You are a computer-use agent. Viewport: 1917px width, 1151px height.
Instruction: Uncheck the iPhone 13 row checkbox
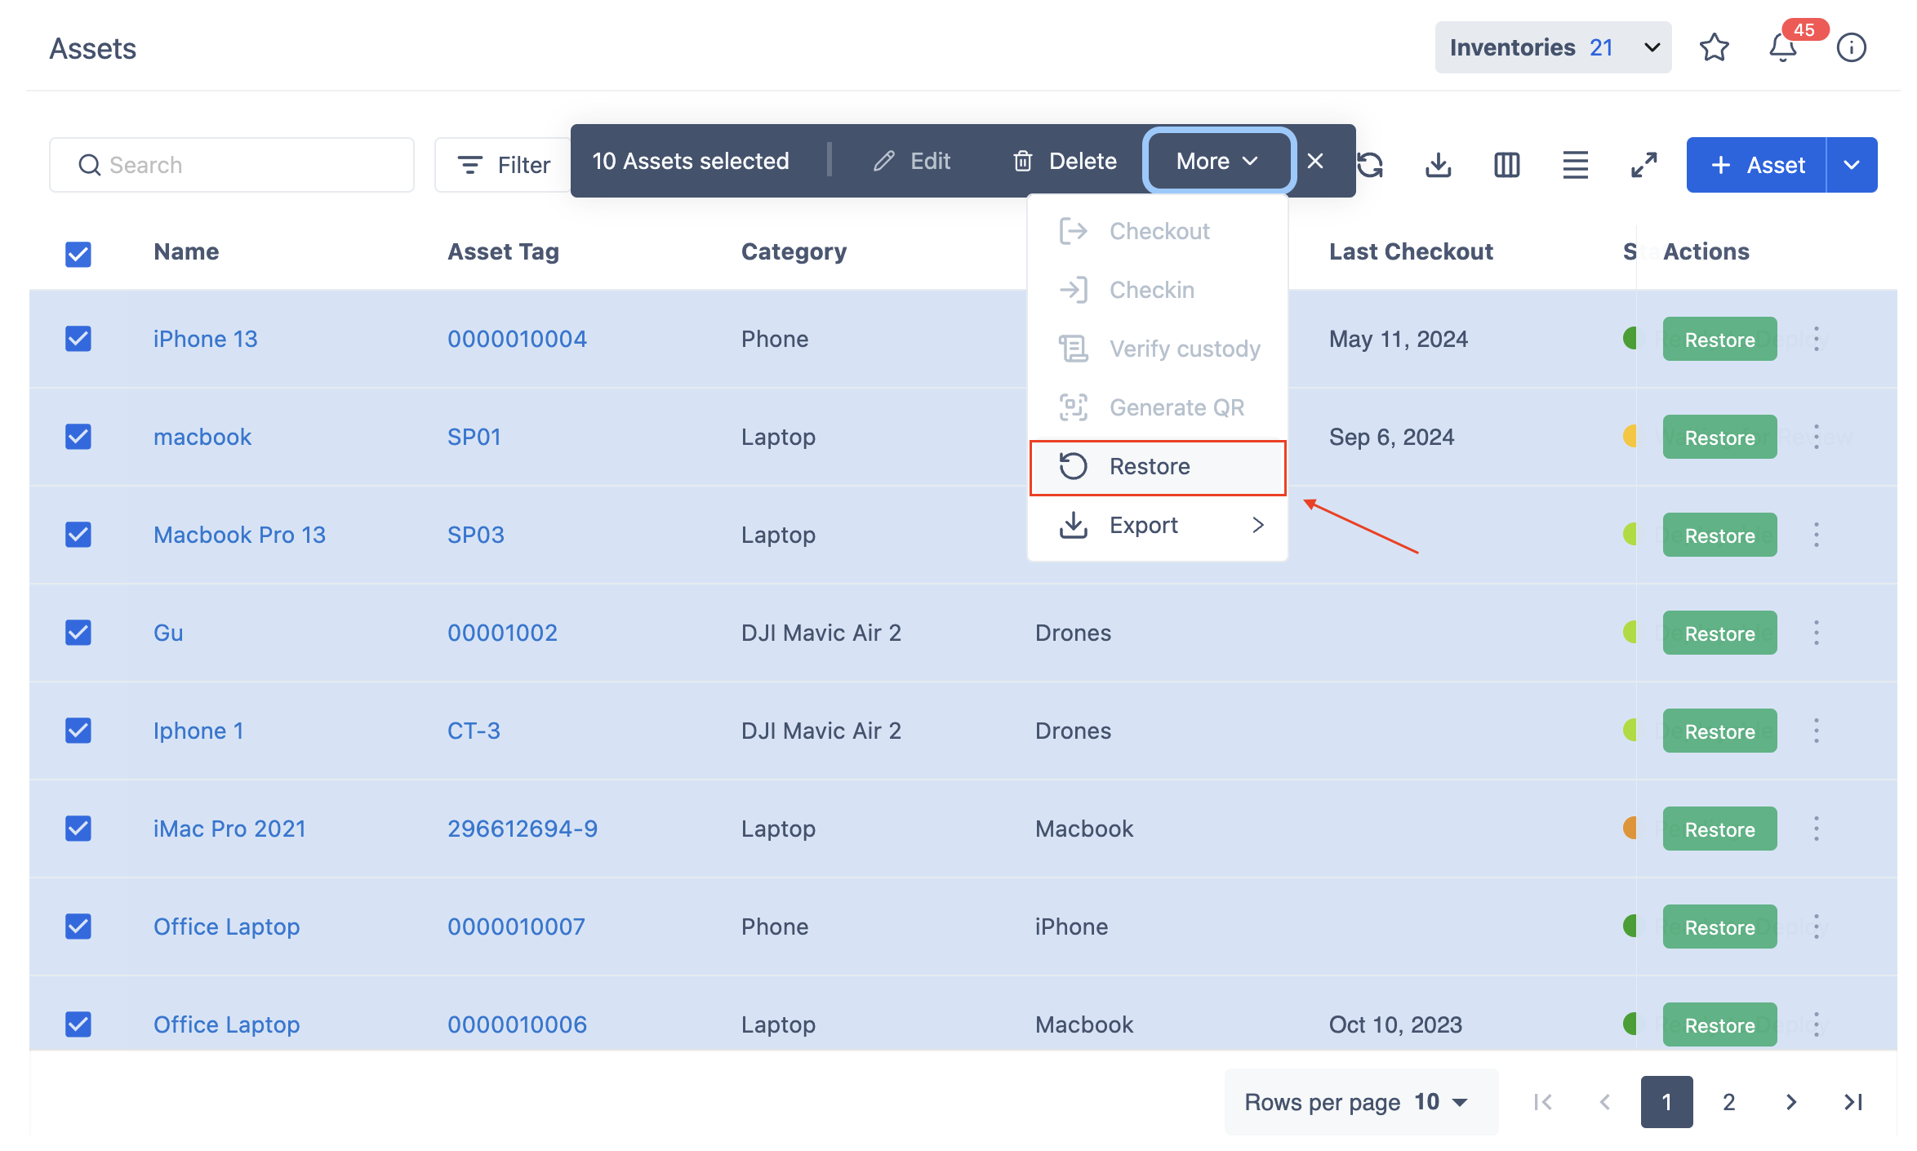point(78,339)
